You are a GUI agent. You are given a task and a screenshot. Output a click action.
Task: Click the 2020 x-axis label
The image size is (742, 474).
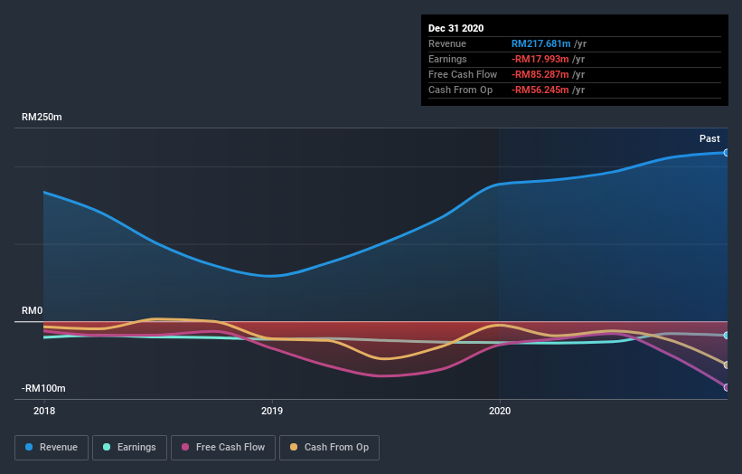click(500, 411)
